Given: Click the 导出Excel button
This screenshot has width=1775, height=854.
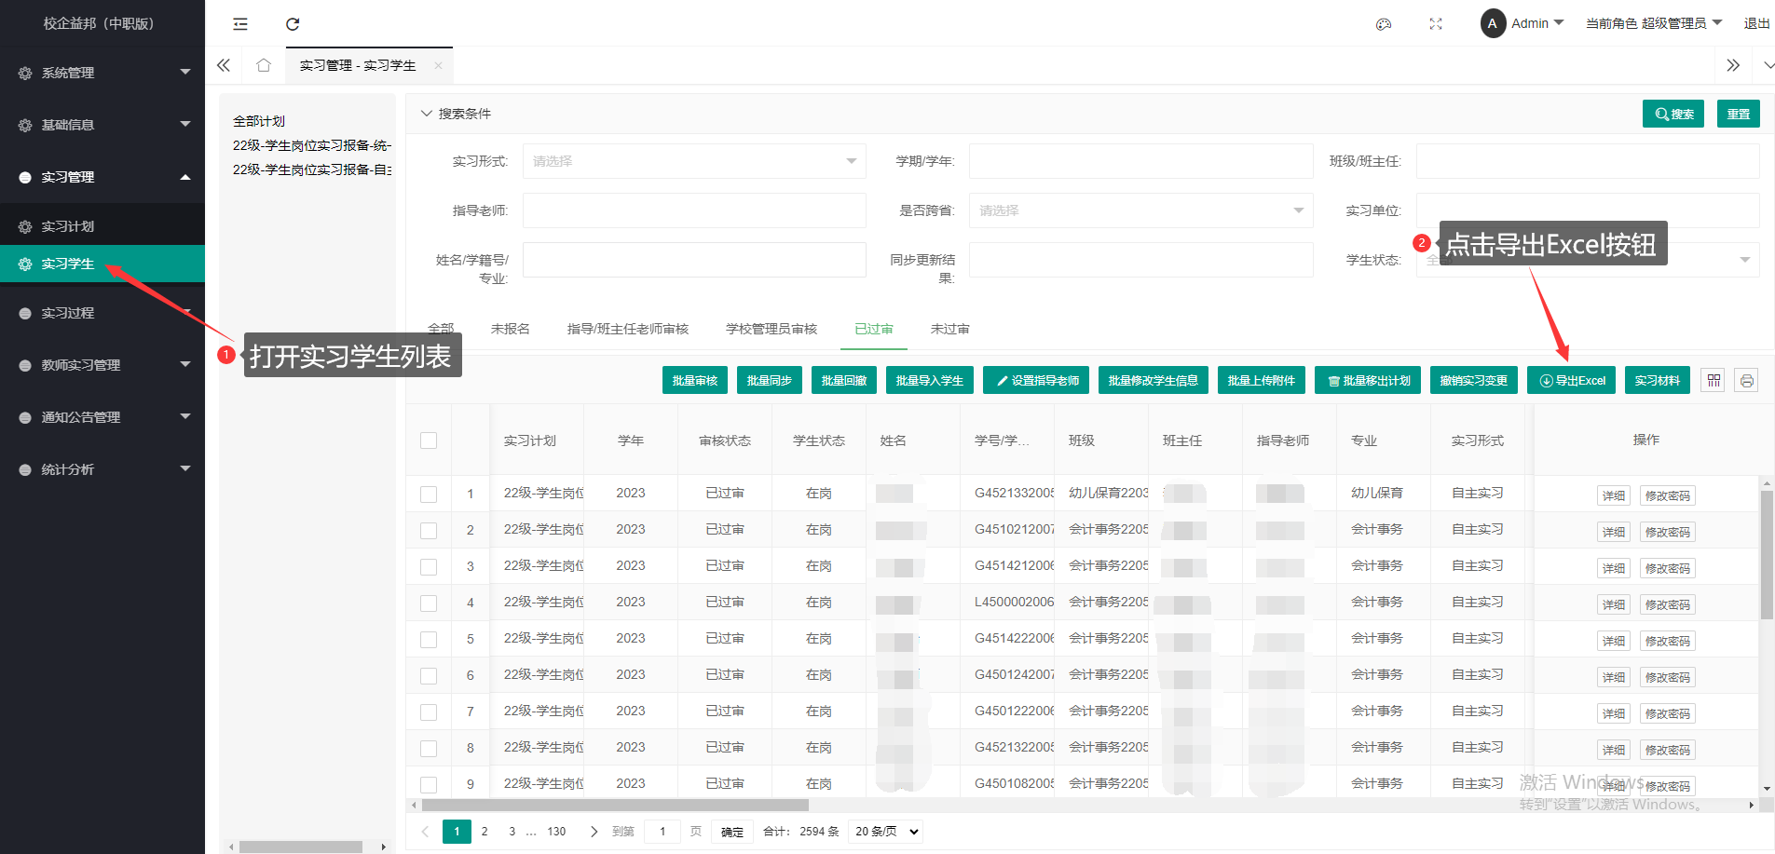Looking at the screenshot, I should tap(1572, 380).
